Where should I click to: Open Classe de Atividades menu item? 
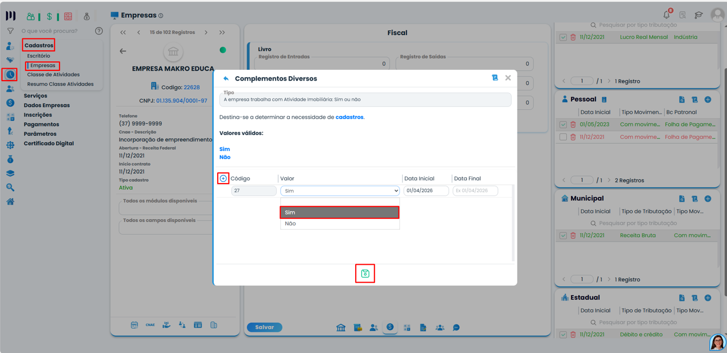tap(53, 75)
